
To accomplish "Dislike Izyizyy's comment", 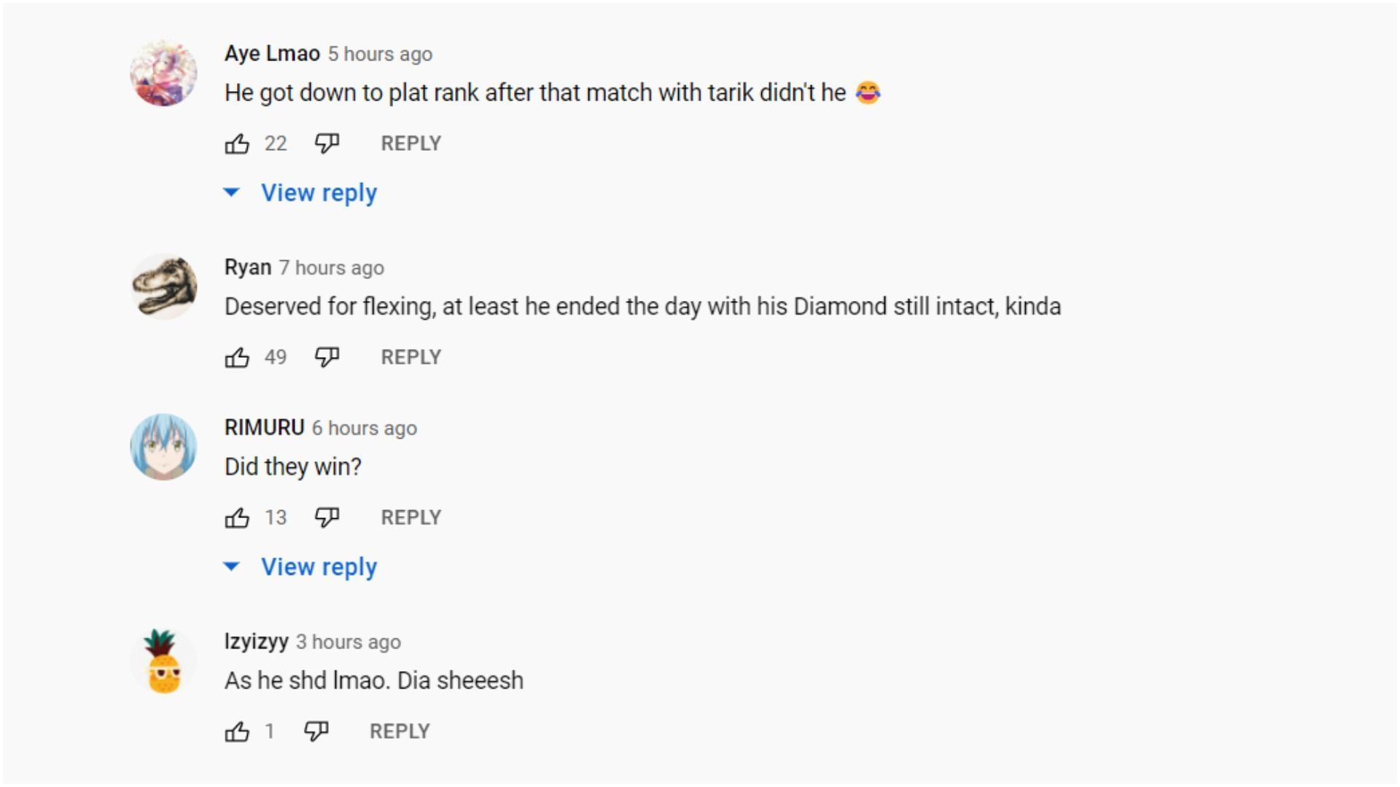I will coord(316,731).
